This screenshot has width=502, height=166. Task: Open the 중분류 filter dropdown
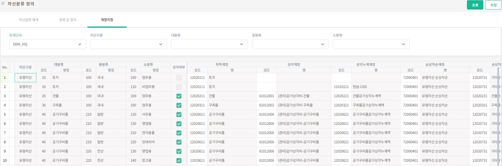pos(290,44)
